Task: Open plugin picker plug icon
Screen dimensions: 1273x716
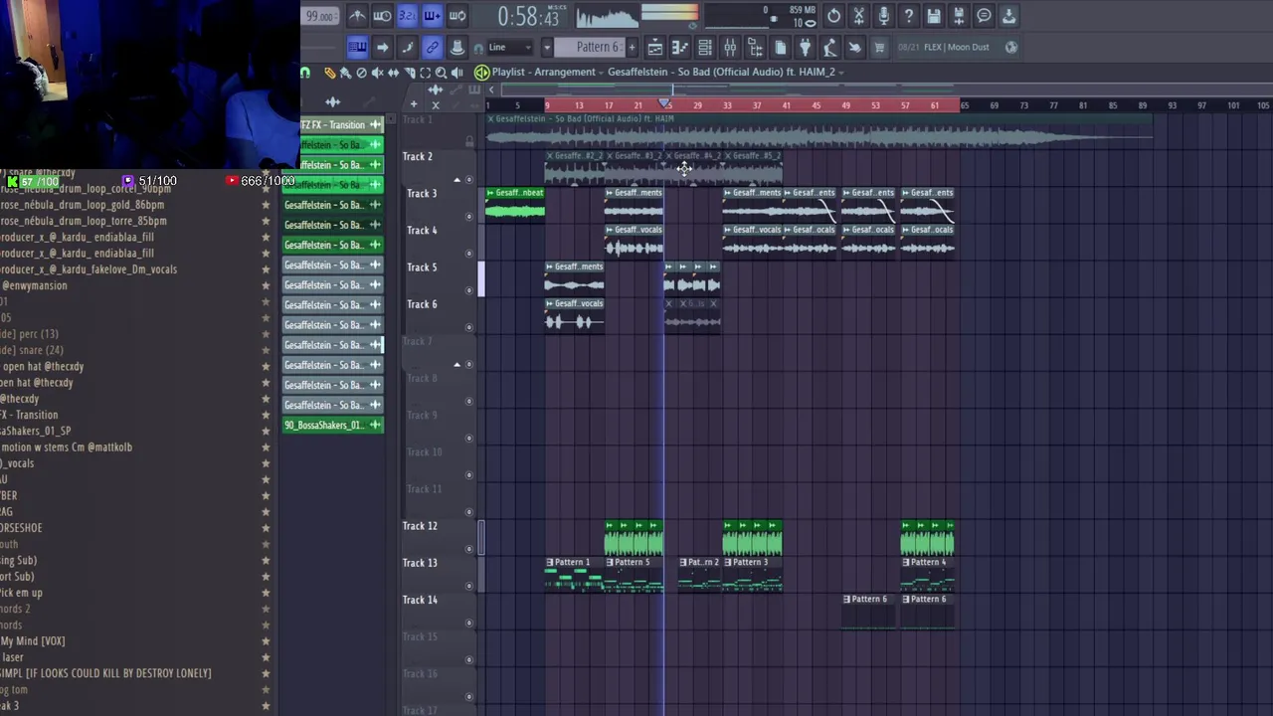Action: click(x=805, y=47)
